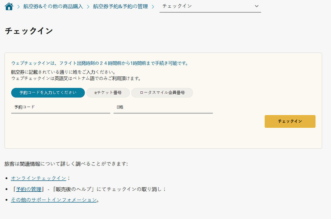The height and width of the screenshot is (219, 331).
Task: Expand the チェックイン breadcrumb dropdown
Action: [x=210, y=6]
